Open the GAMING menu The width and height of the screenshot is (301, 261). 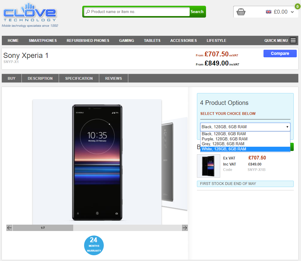126,40
